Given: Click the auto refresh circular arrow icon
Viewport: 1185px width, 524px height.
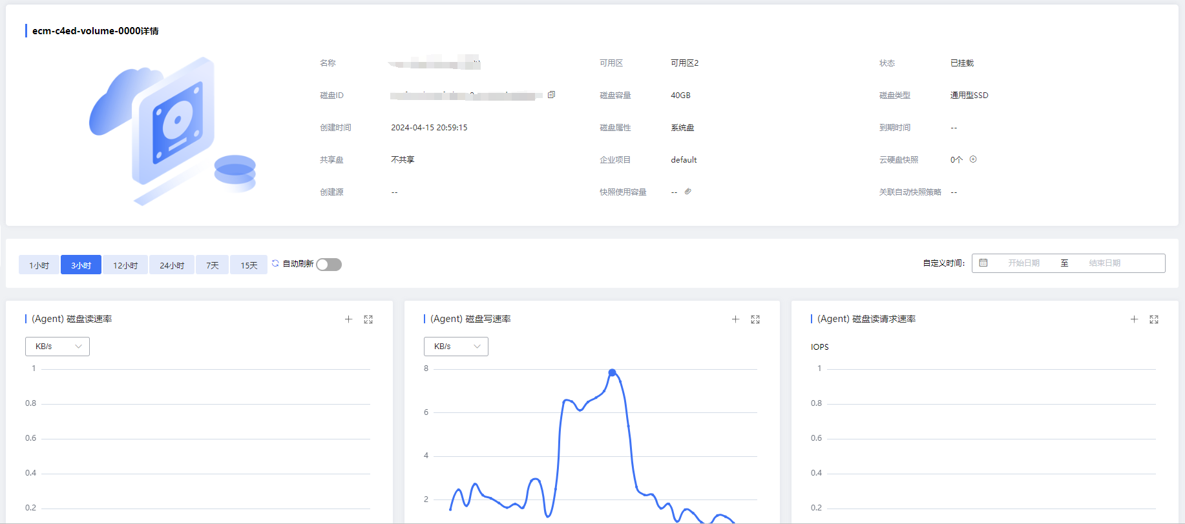Looking at the screenshot, I should [x=275, y=263].
